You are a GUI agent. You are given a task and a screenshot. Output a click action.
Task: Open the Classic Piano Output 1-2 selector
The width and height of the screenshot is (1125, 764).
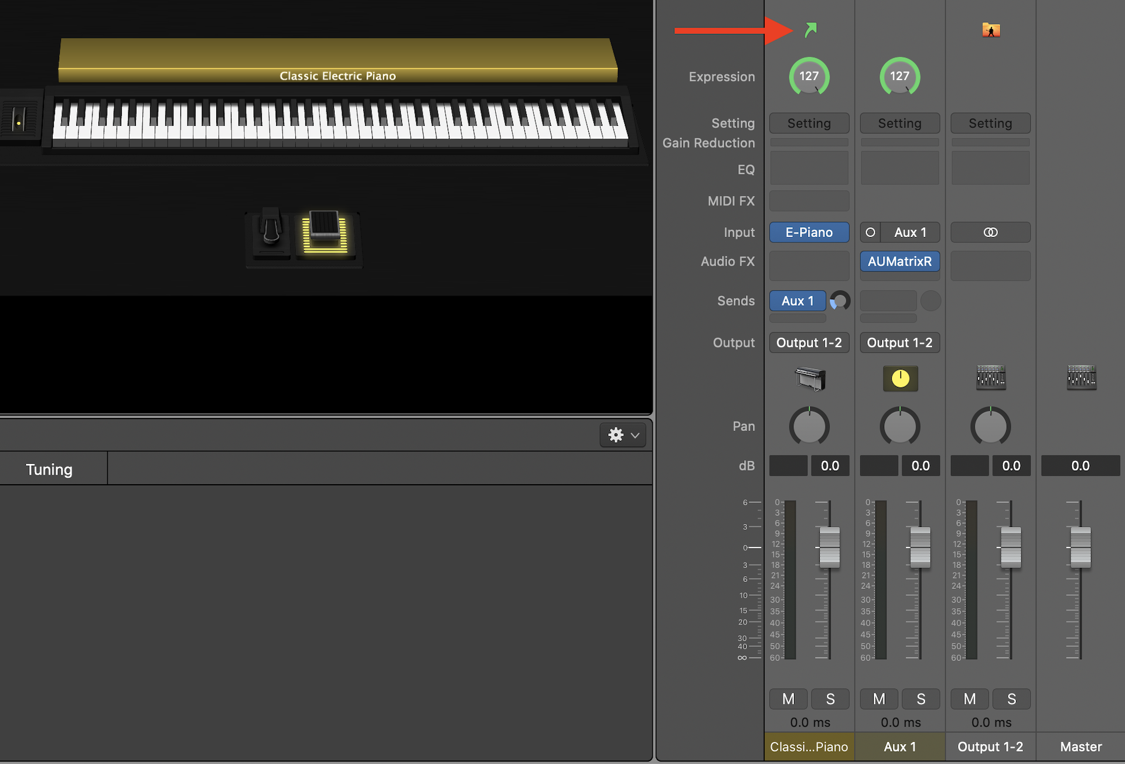[809, 342]
